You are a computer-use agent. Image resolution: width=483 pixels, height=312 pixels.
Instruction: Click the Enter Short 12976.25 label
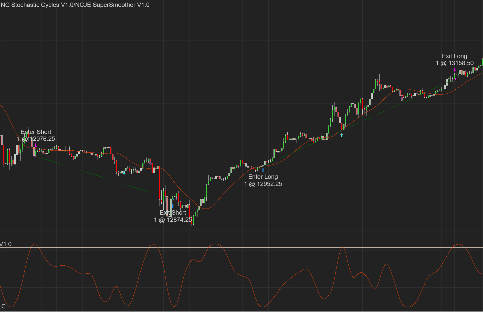pos(36,135)
